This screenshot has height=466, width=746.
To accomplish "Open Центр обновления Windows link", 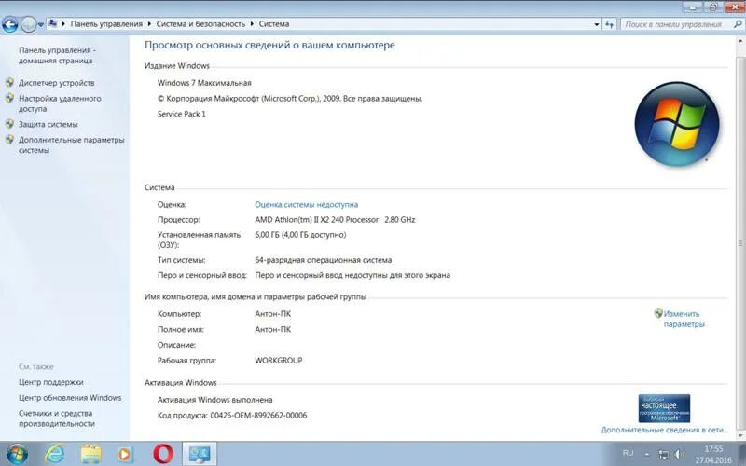I will point(70,398).
